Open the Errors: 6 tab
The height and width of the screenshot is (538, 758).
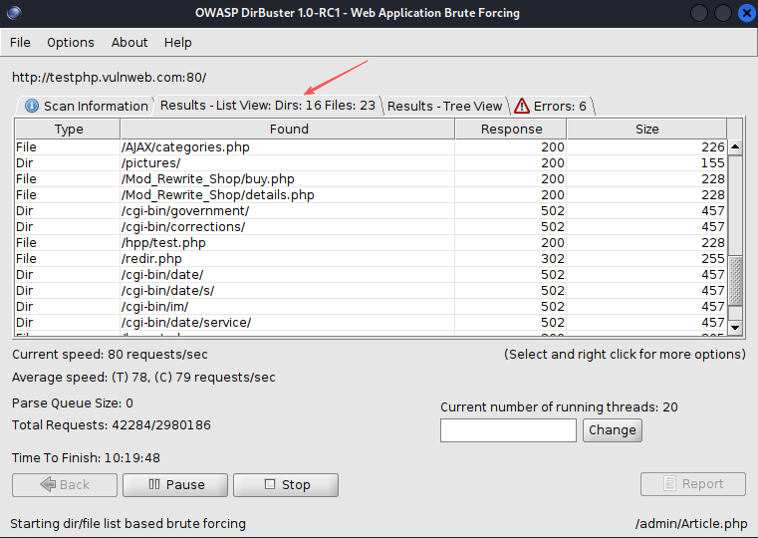tap(552, 106)
